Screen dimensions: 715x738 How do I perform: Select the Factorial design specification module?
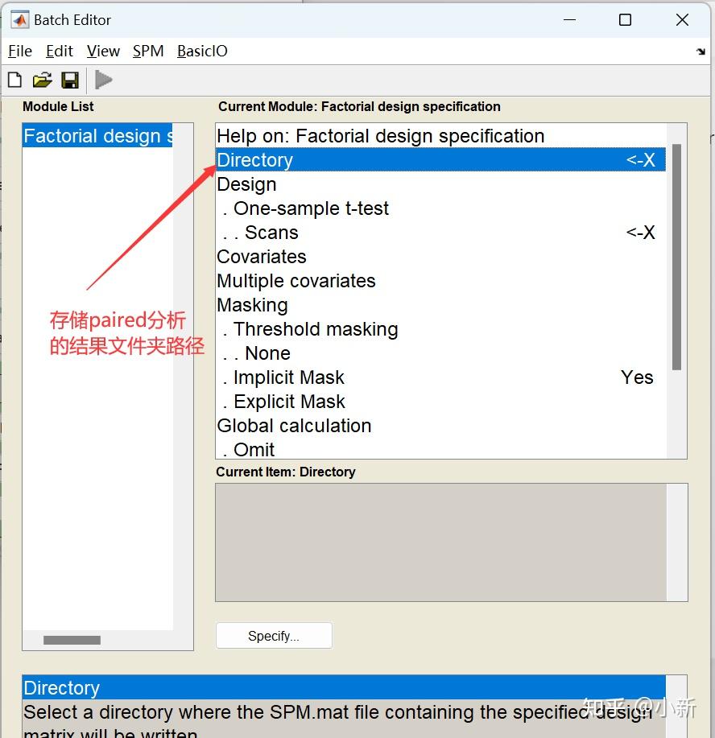click(97, 136)
